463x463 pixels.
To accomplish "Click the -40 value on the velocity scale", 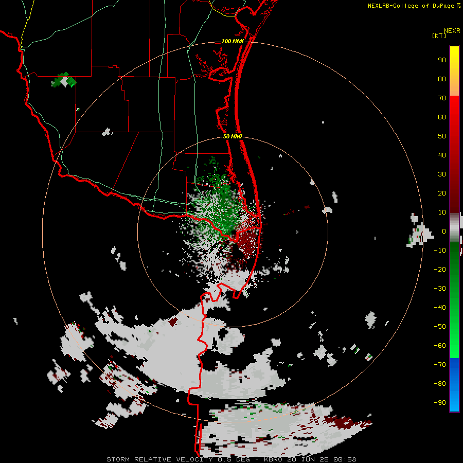I will [440, 308].
